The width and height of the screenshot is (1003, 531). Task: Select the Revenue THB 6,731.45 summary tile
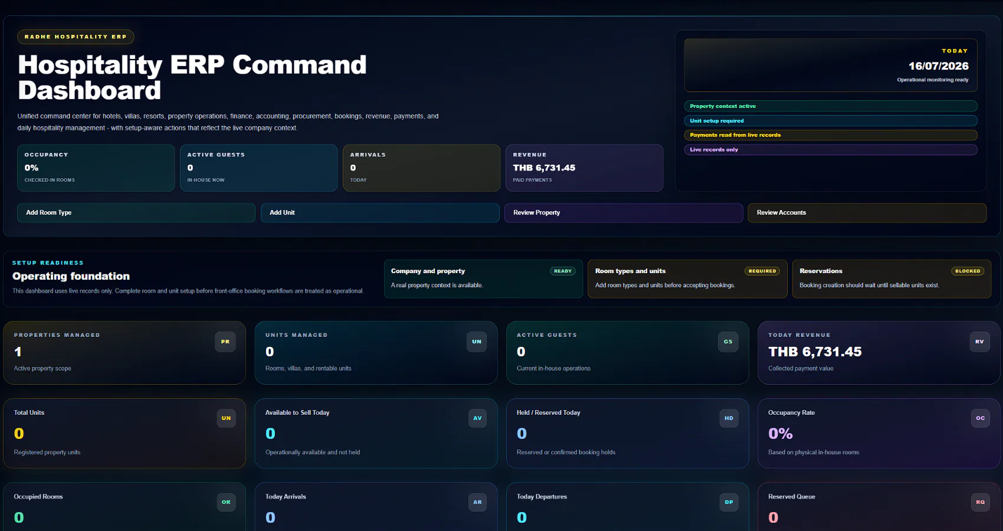pos(585,168)
